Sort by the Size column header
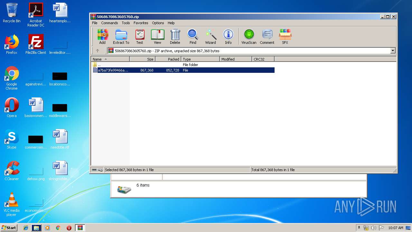Image resolution: width=412 pixels, height=232 pixels. 143,59
